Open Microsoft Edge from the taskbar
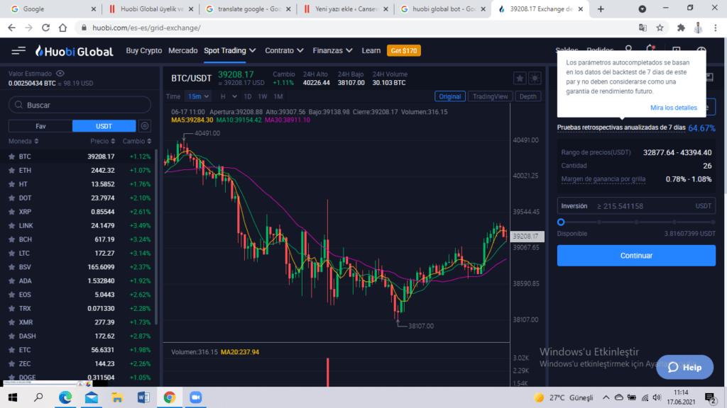727x408 pixels. (65, 397)
